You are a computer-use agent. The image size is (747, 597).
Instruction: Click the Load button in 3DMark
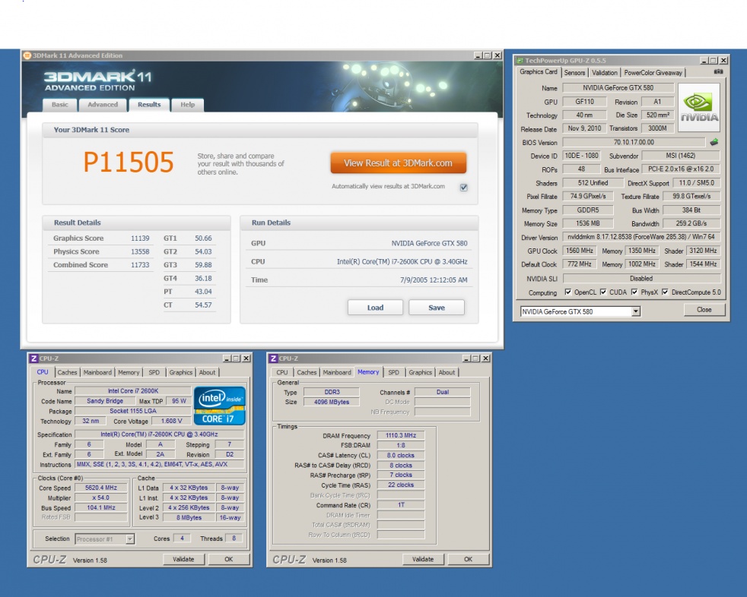[x=375, y=308]
